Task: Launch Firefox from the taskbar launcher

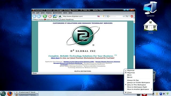Action: point(10,94)
